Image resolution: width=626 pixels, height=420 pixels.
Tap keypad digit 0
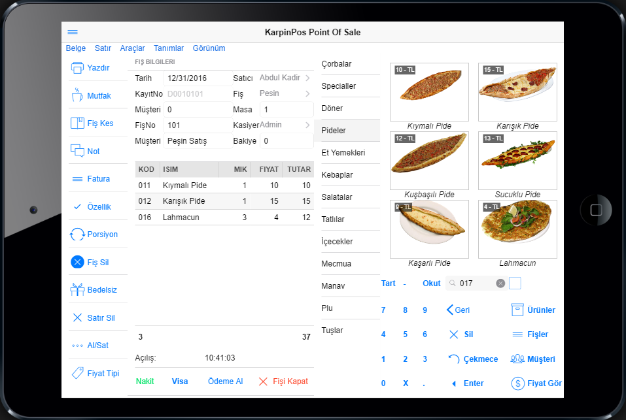[383, 383]
